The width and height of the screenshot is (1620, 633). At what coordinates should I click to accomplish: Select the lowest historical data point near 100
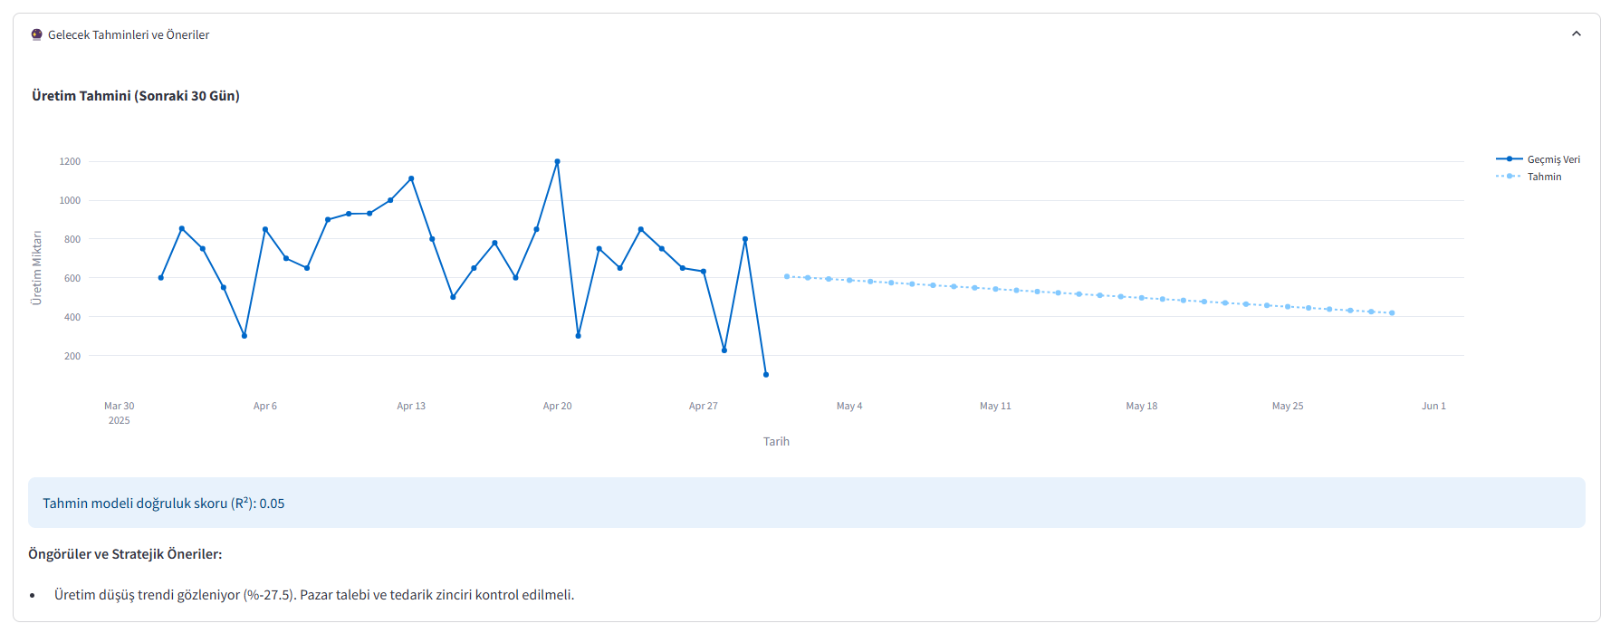pyautogui.click(x=766, y=374)
